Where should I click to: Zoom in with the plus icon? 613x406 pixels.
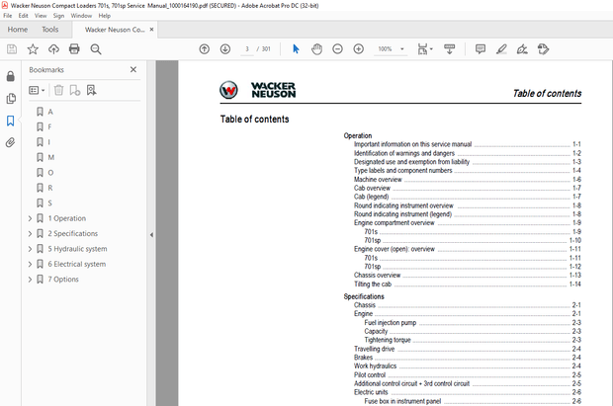tap(359, 49)
